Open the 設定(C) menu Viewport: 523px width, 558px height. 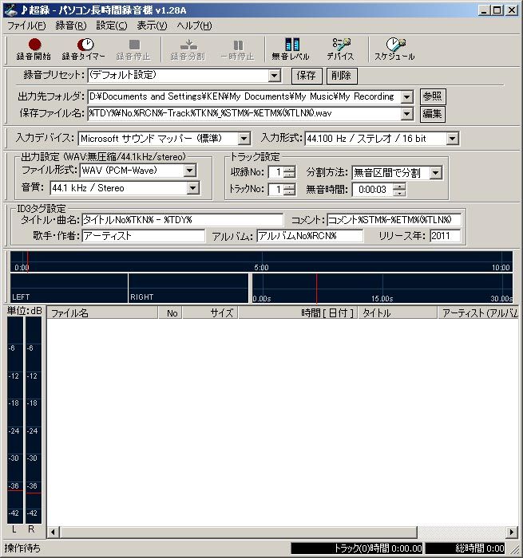pyautogui.click(x=112, y=26)
